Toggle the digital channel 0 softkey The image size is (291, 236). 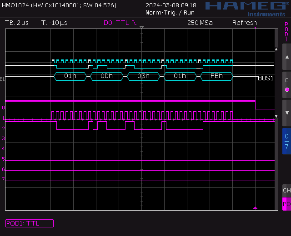click(x=286, y=85)
